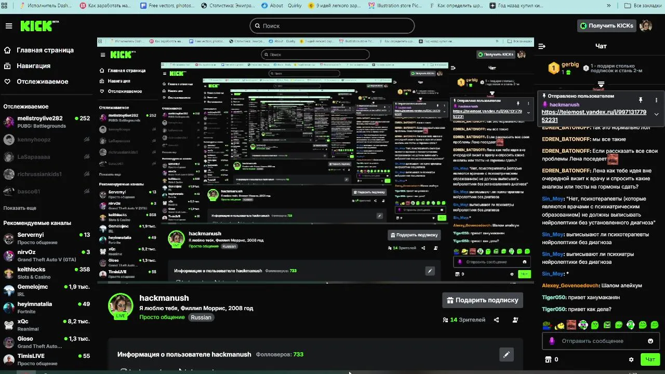Open Gemelojmc IRL channel in left sidebar
Image resolution: width=665 pixels, height=374 pixels.
pyautogui.click(x=47, y=290)
